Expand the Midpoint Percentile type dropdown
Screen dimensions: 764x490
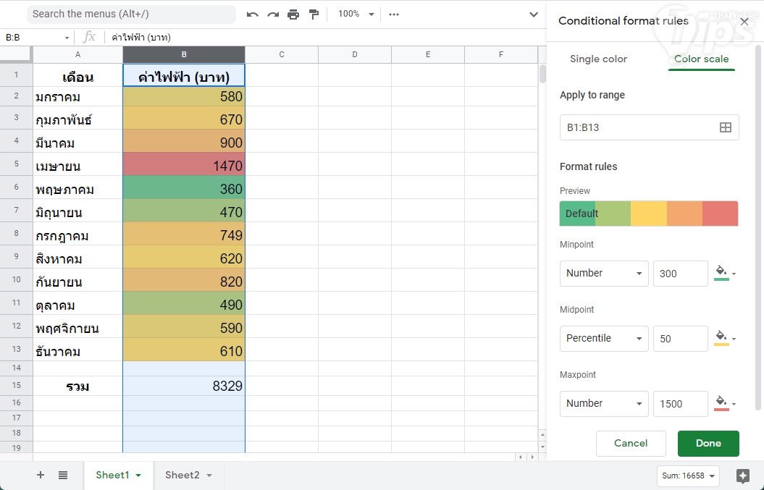pos(604,339)
